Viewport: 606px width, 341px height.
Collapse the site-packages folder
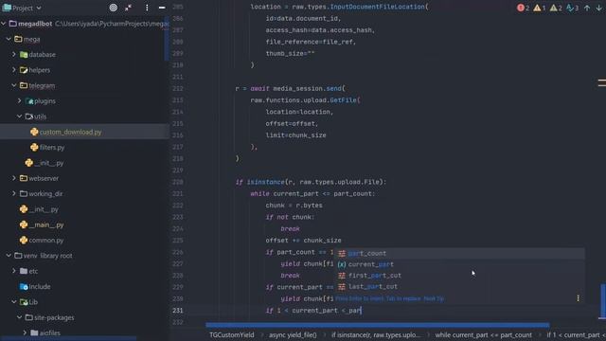[x=19, y=317]
